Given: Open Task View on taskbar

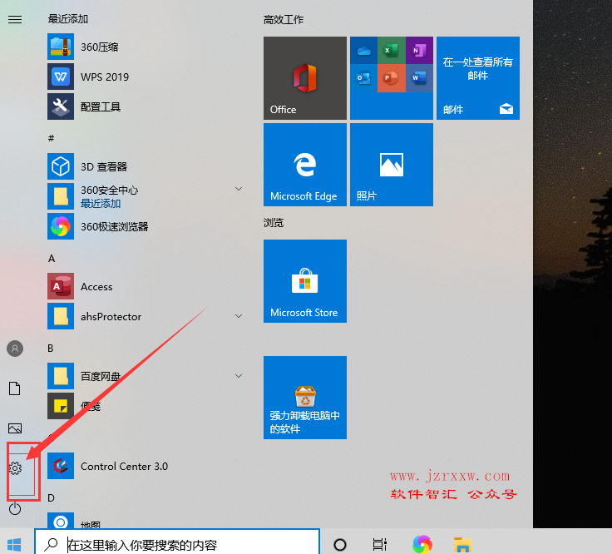Looking at the screenshot, I should [380, 544].
